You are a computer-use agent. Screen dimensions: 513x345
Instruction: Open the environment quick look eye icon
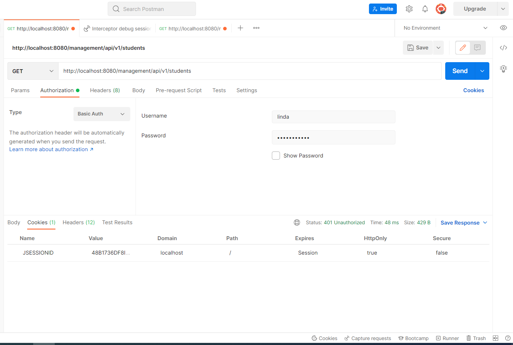click(503, 28)
